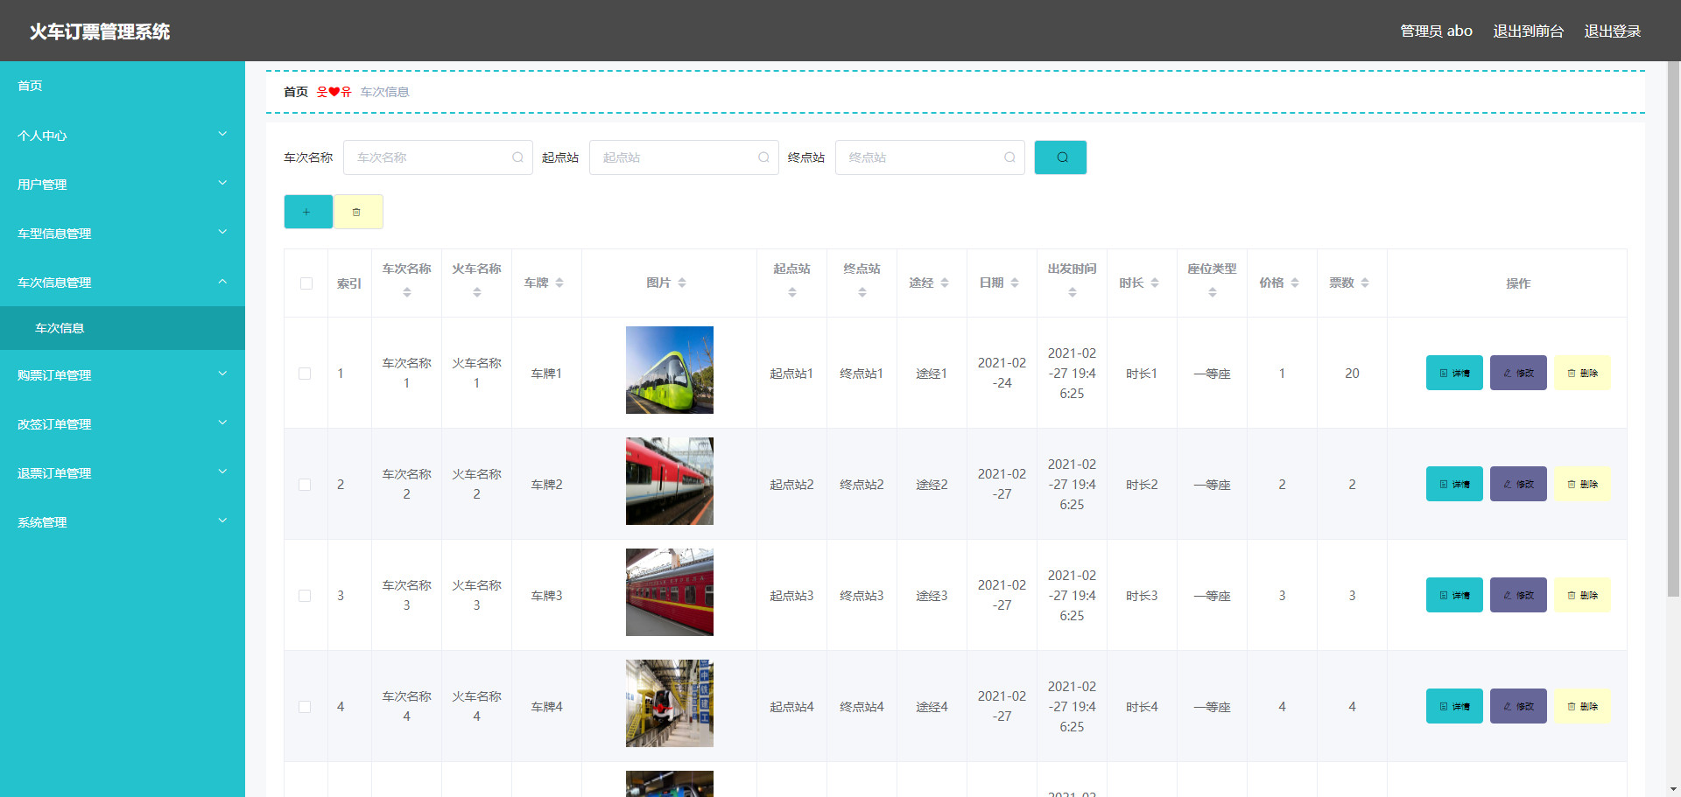Image resolution: width=1681 pixels, height=797 pixels.
Task: Focus the 终点站 search input
Action: [x=930, y=157]
